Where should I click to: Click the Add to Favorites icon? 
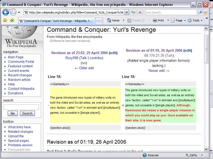point(12,20)
